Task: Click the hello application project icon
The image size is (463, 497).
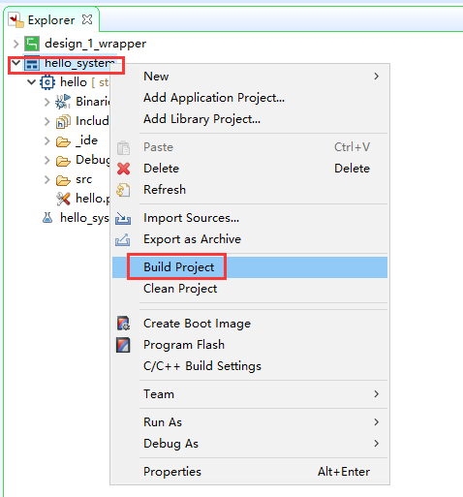Action: click(x=47, y=82)
